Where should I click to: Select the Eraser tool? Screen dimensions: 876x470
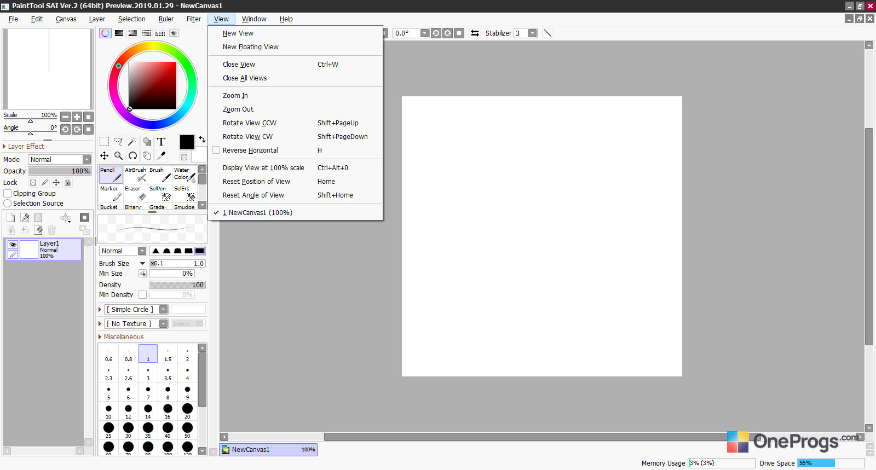136,193
